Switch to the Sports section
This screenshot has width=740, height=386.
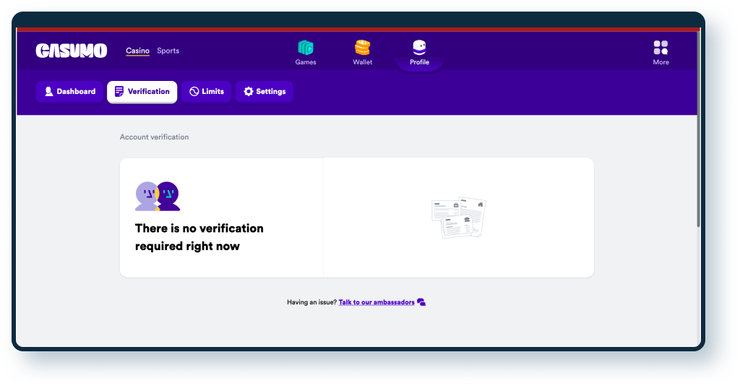pyautogui.click(x=168, y=51)
